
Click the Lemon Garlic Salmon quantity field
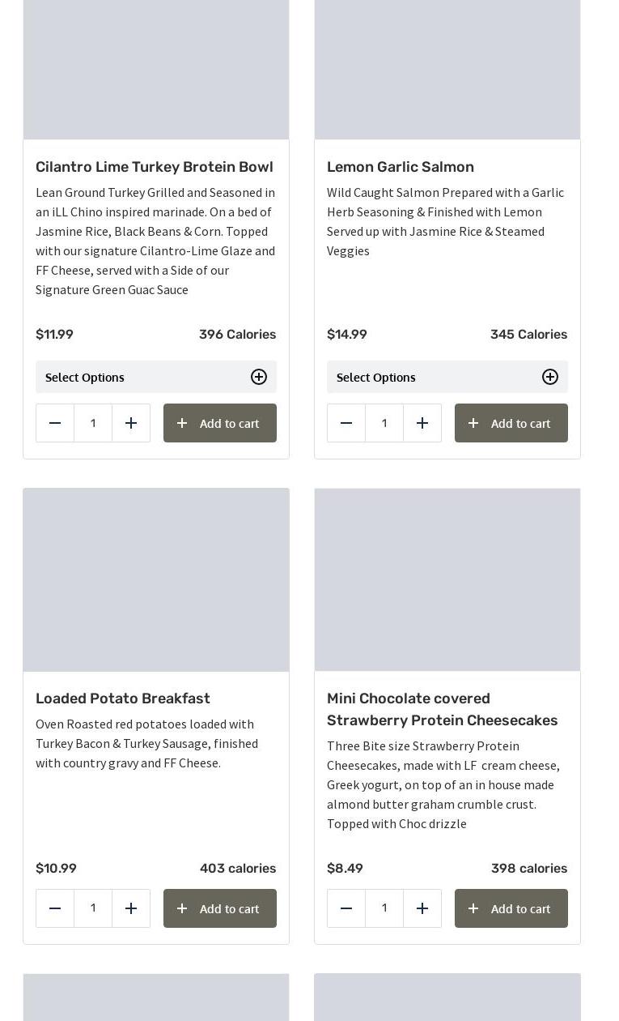pyautogui.click(x=384, y=423)
